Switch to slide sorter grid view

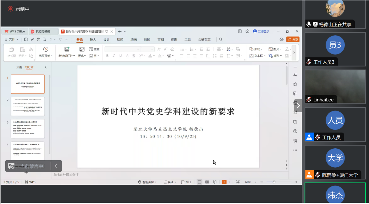click(x=207, y=182)
